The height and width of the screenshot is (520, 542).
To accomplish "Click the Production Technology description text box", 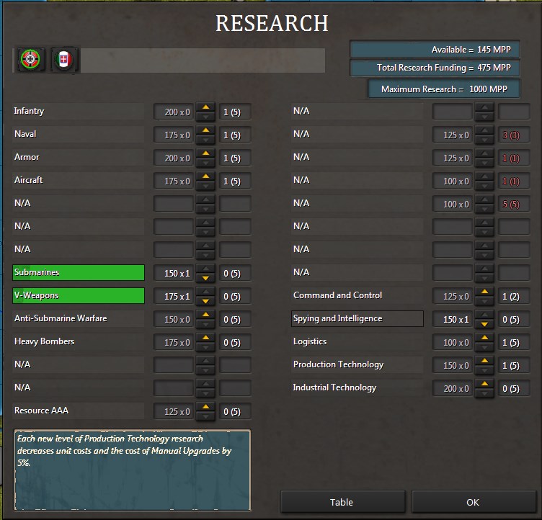I will [x=132, y=470].
